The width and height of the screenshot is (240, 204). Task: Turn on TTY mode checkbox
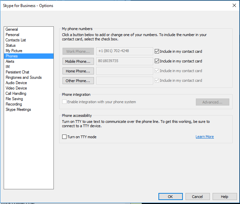(64, 137)
